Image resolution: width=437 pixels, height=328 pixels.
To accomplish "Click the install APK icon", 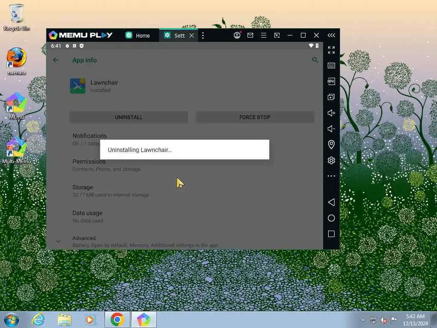I will (x=331, y=81).
